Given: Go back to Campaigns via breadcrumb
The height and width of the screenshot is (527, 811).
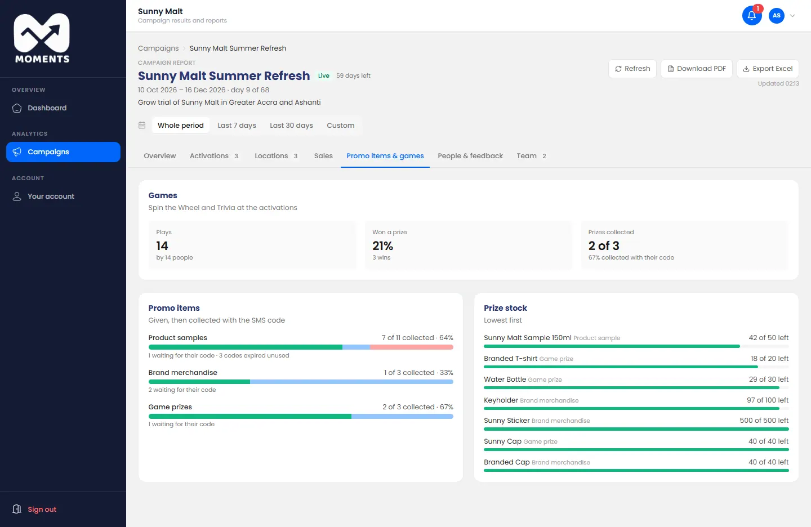Looking at the screenshot, I should click(158, 48).
